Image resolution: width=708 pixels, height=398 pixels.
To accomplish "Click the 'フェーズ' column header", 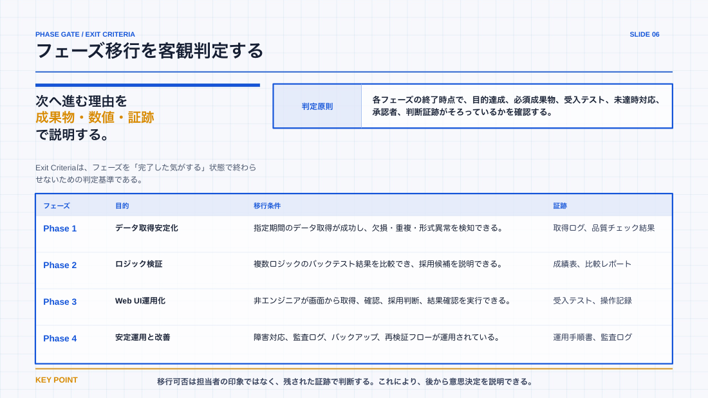I will point(57,206).
